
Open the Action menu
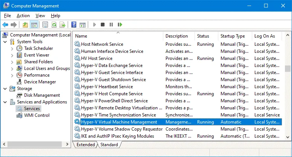(23, 16)
